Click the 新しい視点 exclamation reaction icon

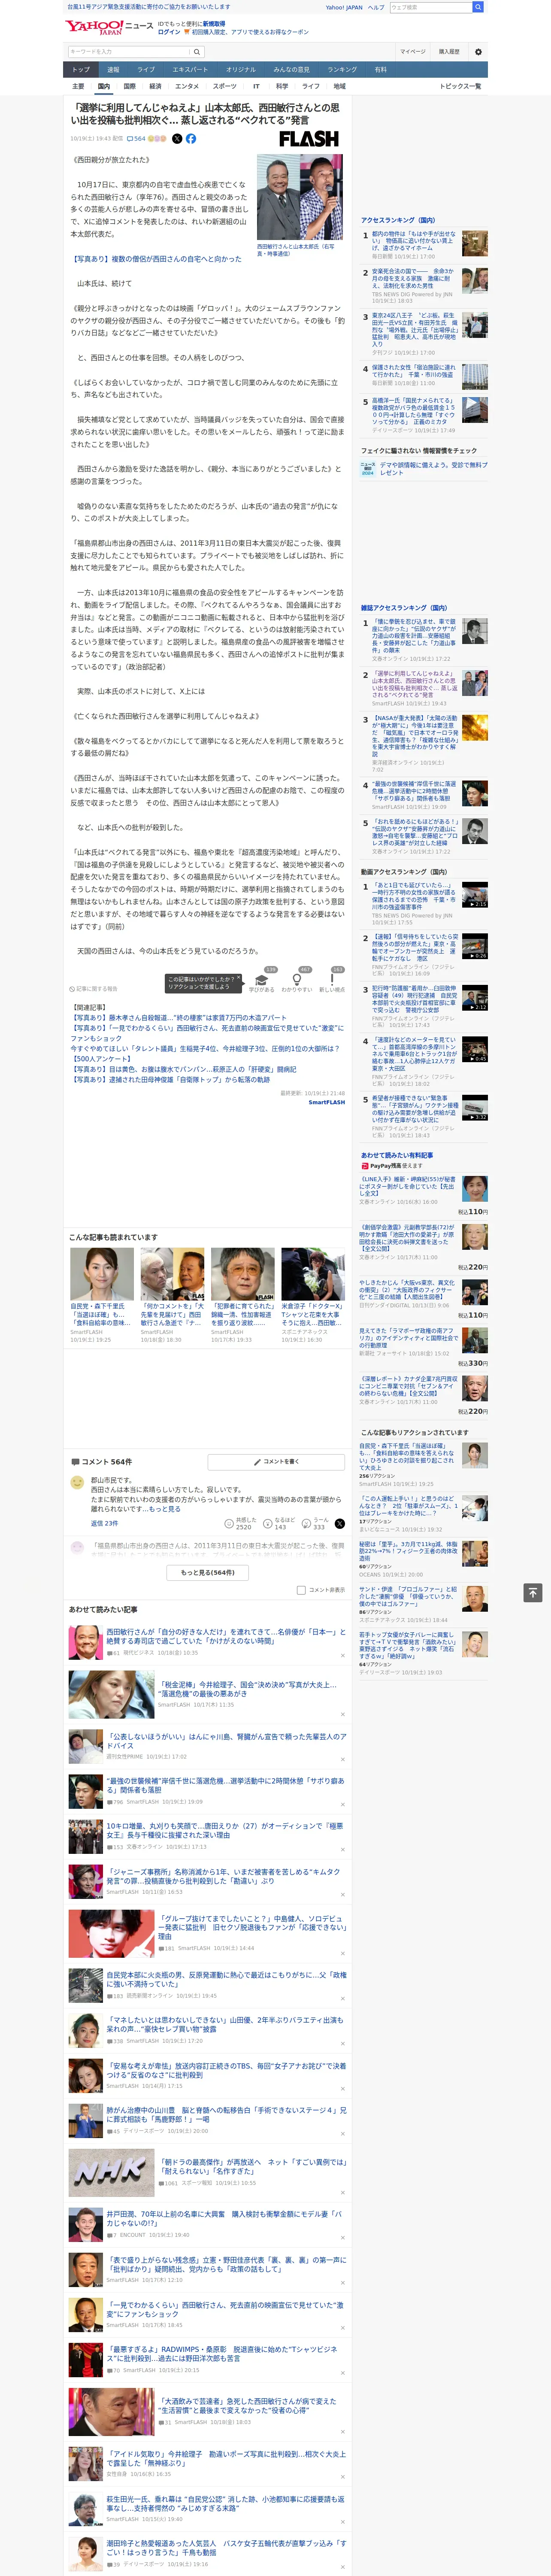[332, 980]
